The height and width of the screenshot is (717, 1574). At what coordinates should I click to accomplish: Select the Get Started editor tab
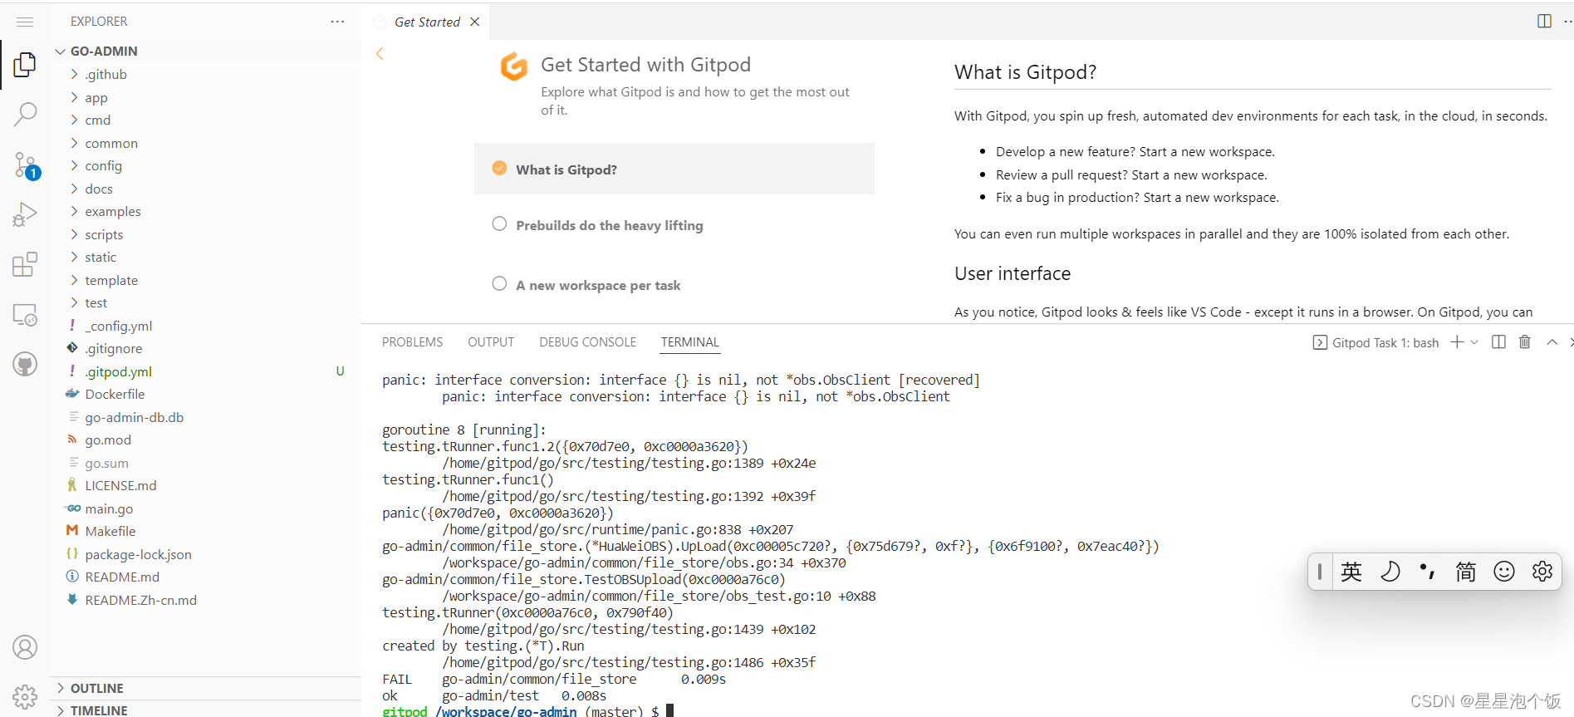tap(426, 22)
